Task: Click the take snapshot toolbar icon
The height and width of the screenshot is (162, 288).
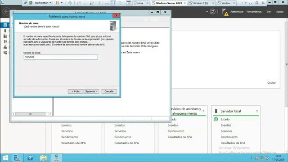Action: (79, 3)
